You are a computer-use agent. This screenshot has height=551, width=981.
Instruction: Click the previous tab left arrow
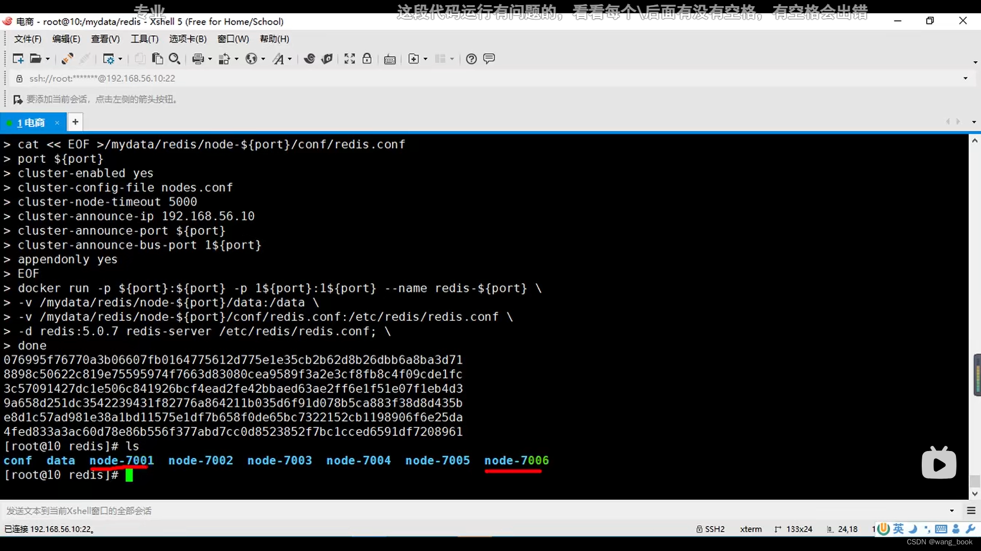coord(948,122)
